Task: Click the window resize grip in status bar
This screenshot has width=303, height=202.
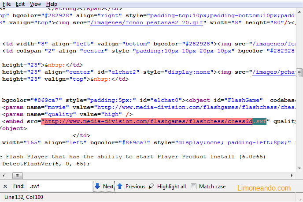Action: coord(300,199)
